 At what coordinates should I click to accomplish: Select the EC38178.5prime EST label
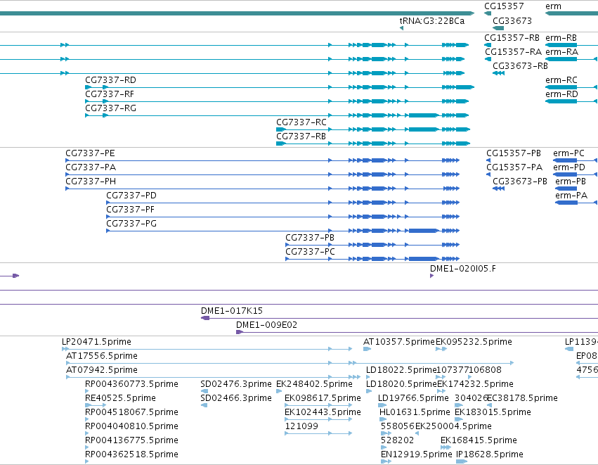click(523, 399)
